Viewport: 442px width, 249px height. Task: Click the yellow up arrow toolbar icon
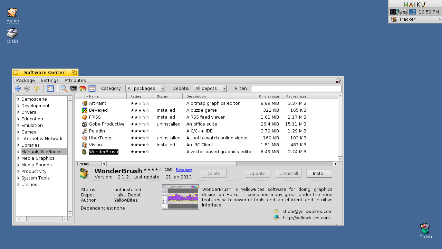(37, 89)
